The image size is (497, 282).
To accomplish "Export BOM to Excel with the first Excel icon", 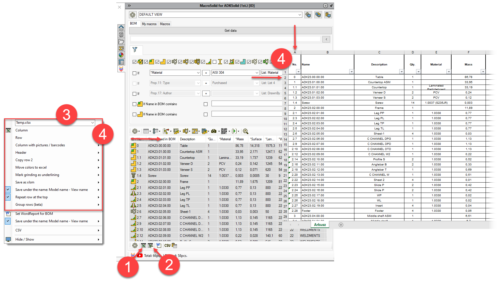I will (143, 245).
